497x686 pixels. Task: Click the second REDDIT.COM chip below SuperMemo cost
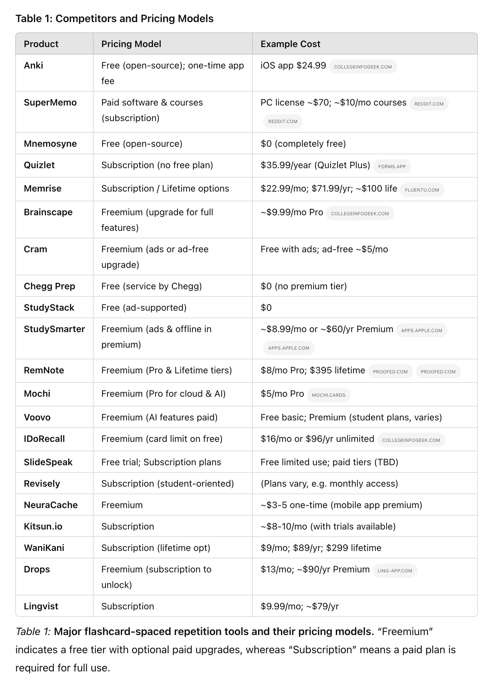pos(283,121)
